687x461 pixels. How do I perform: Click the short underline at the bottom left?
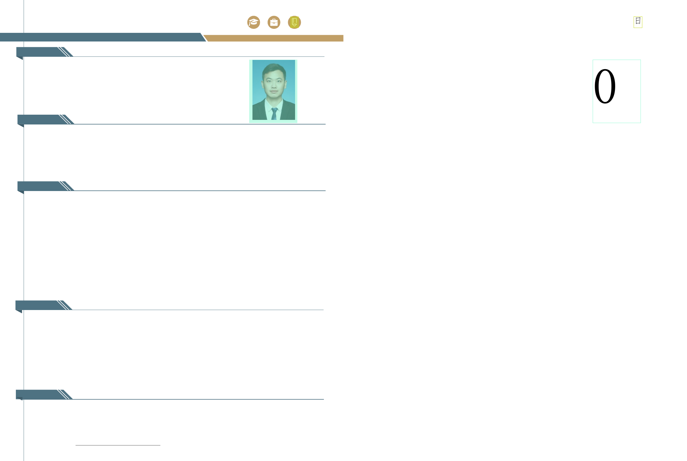point(118,445)
